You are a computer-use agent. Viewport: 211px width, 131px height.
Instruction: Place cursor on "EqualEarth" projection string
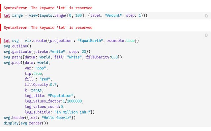90,41
